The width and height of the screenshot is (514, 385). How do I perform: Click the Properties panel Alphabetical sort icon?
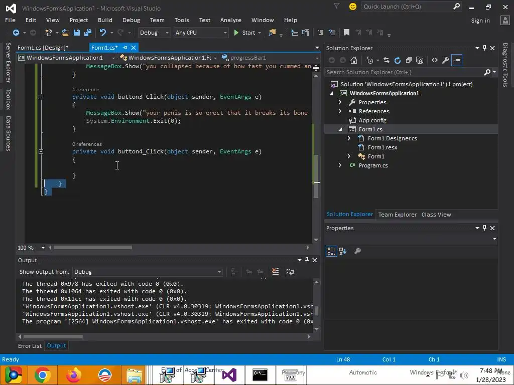coord(343,251)
